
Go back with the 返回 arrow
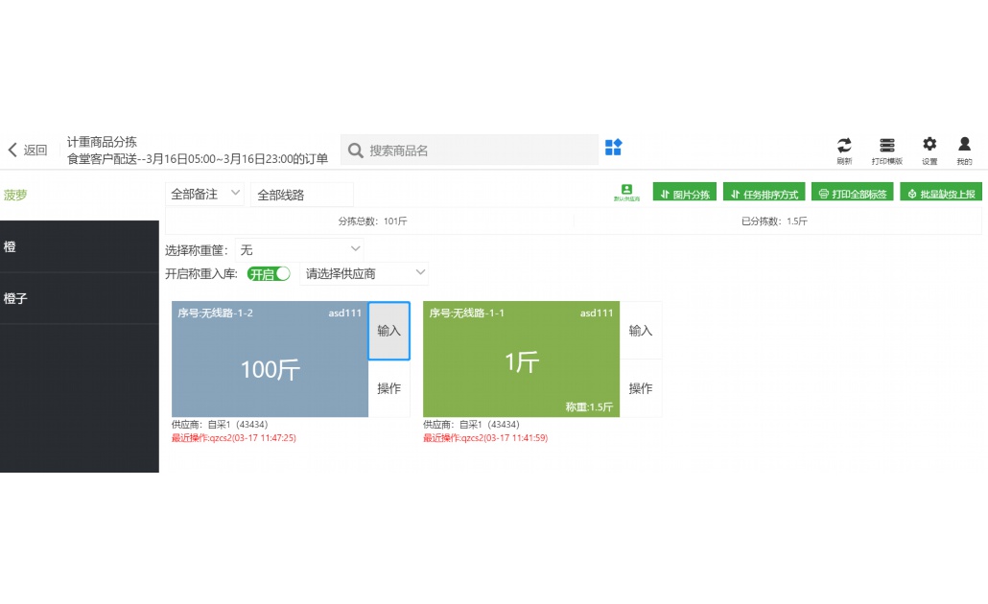(x=27, y=150)
